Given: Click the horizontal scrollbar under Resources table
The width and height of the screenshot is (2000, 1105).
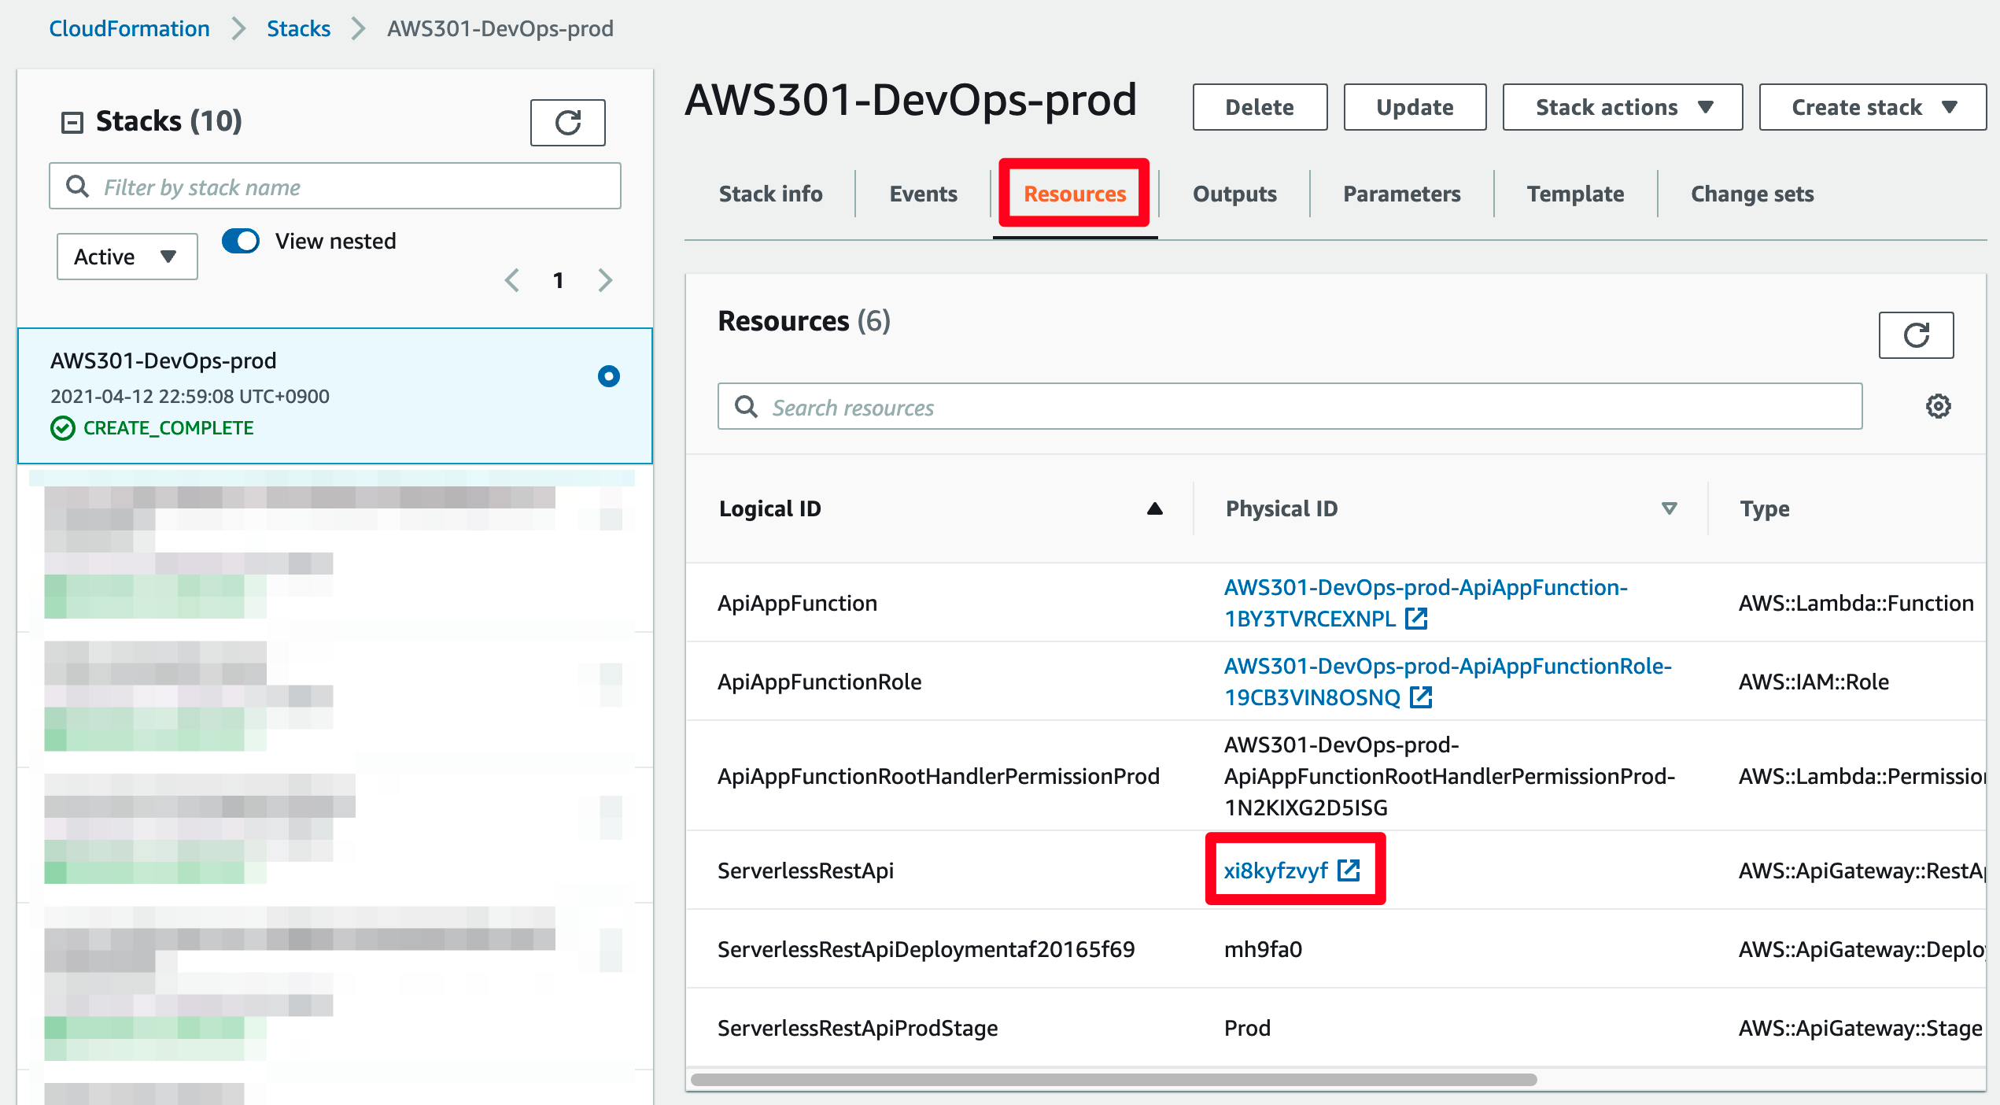Looking at the screenshot, I should pyautogui.click(x=1113, y=1079).
